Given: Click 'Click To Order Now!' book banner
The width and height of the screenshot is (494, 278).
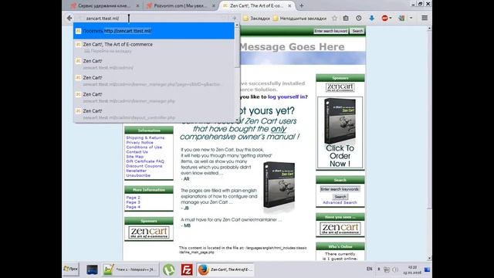Looking at the screenshot, I should pyautogui.click(x=340, y=132).
